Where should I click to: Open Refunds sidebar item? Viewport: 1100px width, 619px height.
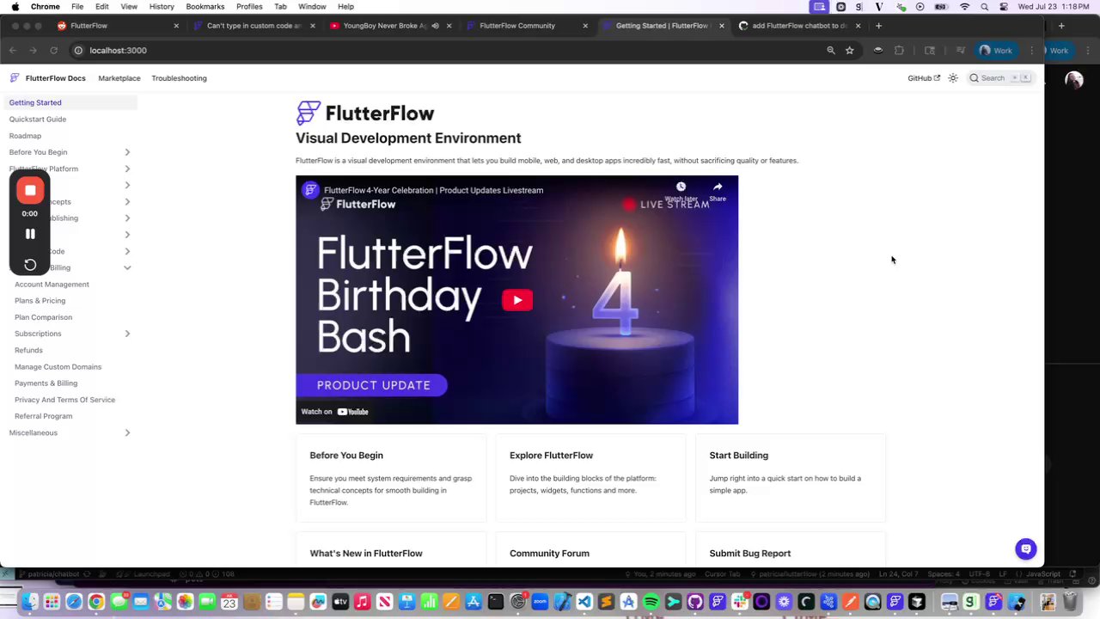coord(28,350)
